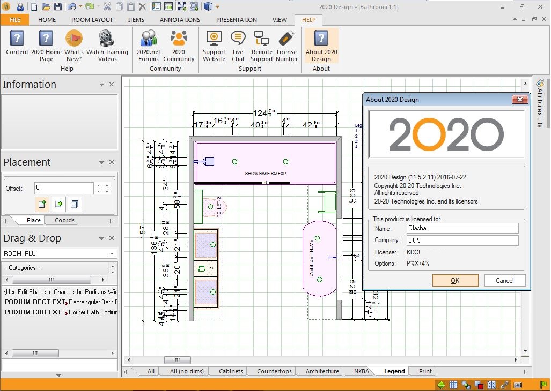Click the About 2020 Design ribbon button

pyautogui.click(x=321, y=46)
